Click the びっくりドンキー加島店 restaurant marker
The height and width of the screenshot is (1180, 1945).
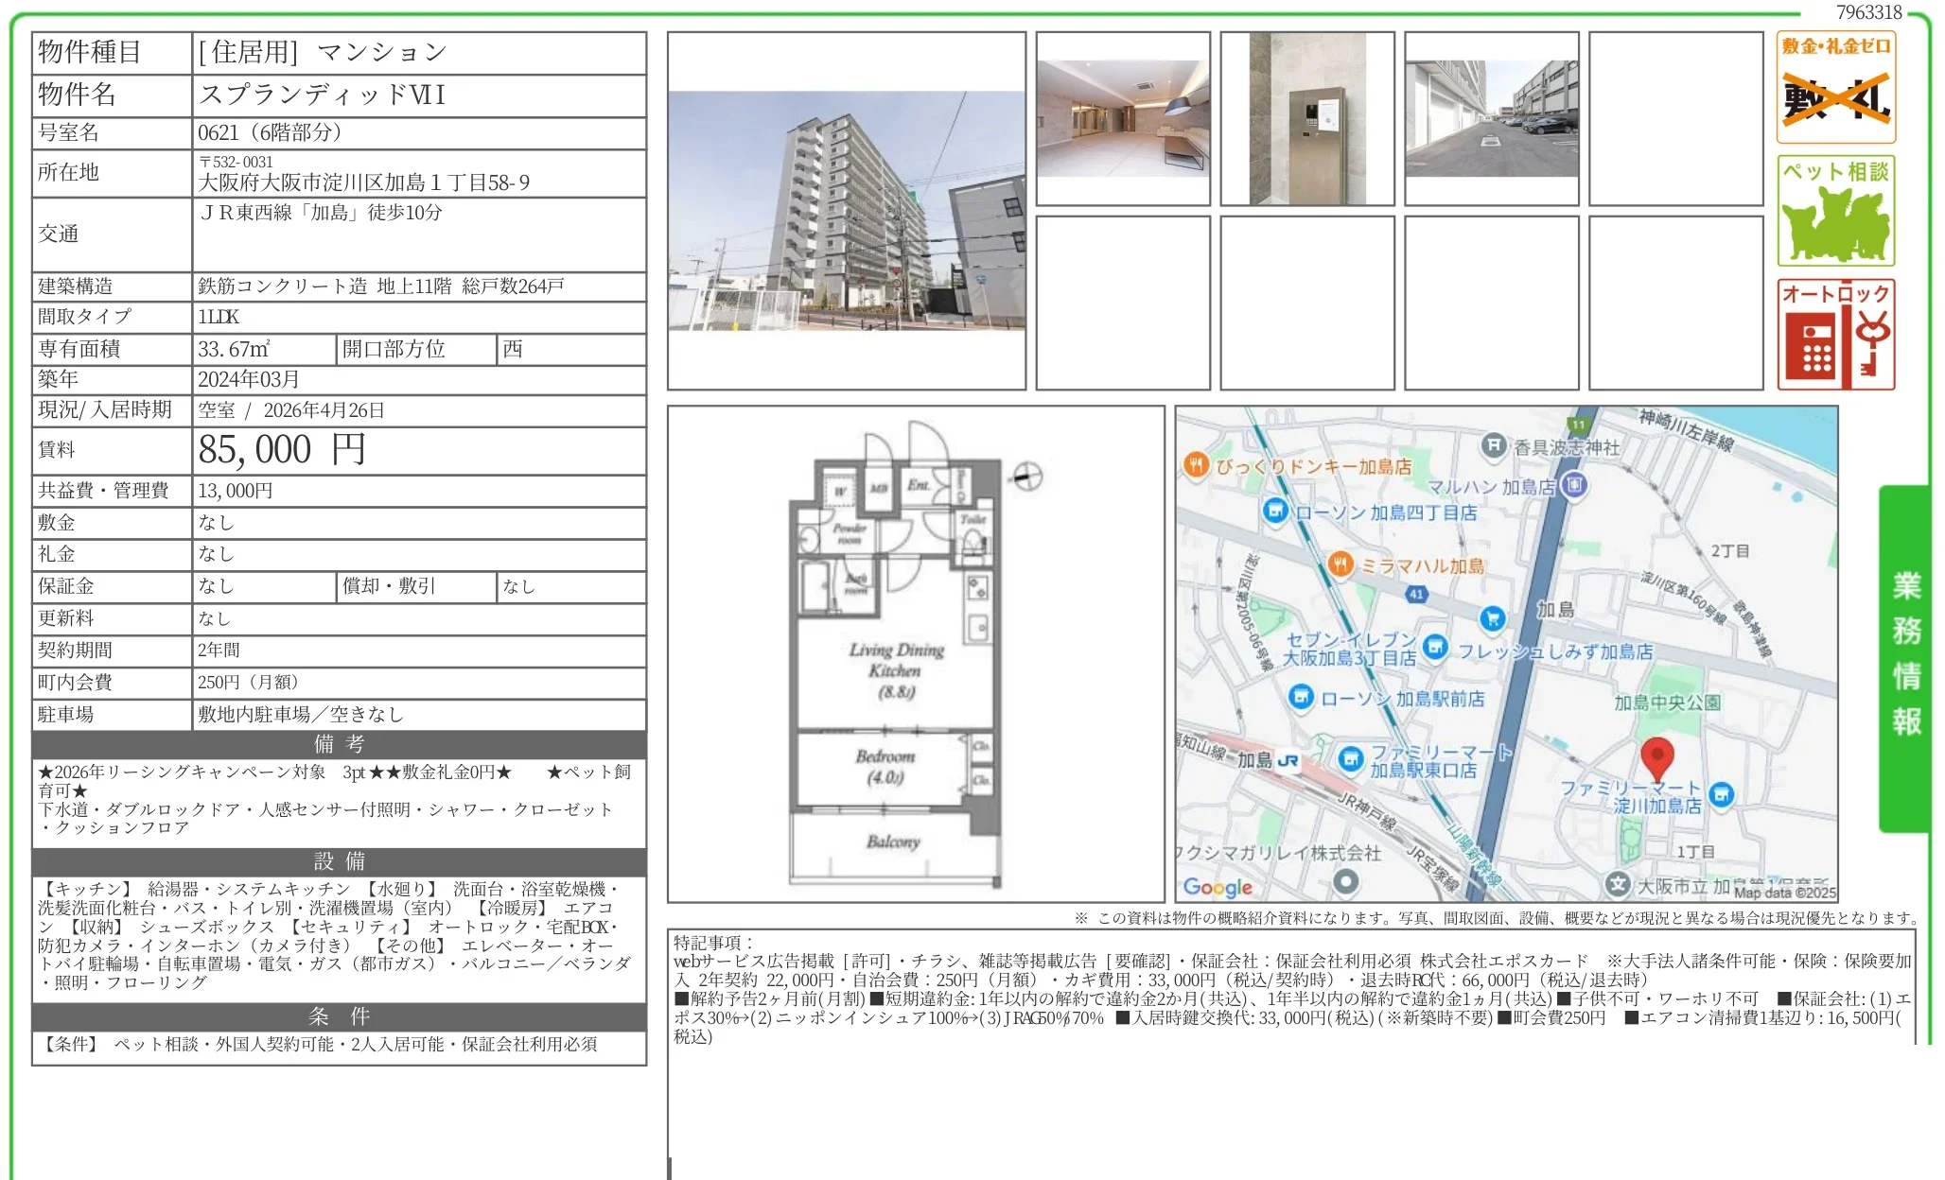tap(1196, 464)
